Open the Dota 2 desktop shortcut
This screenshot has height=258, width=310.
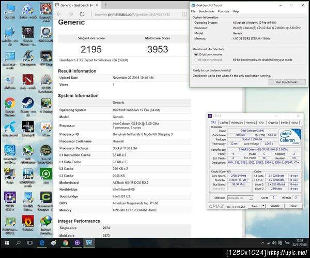(28, 82)
